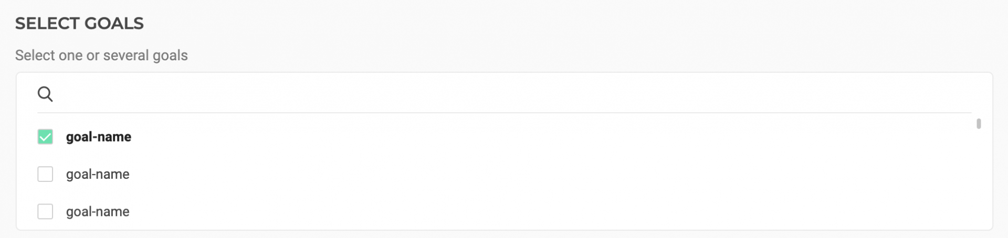Click "Select one or several goals" text
Image resolution: width=1008 pixels, height=238 pixels.
point(101,56)
